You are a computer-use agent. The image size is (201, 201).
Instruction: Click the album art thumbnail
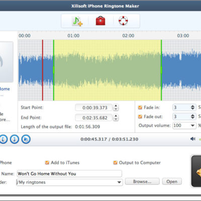7,62
